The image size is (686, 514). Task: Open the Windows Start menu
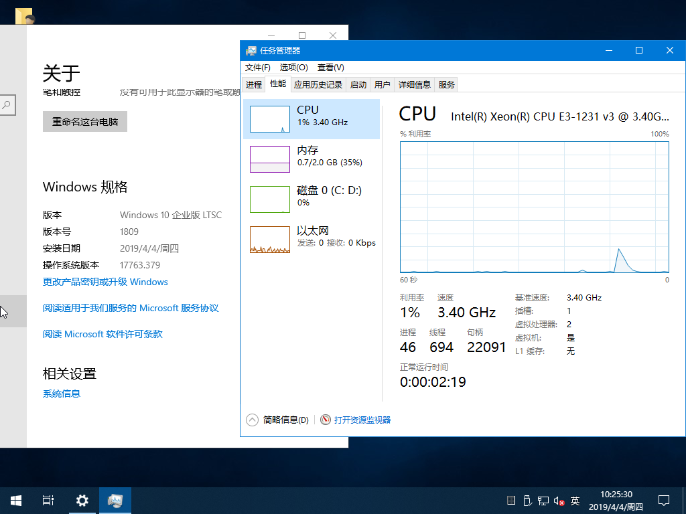pyautogui.click(x=16, y=501)
